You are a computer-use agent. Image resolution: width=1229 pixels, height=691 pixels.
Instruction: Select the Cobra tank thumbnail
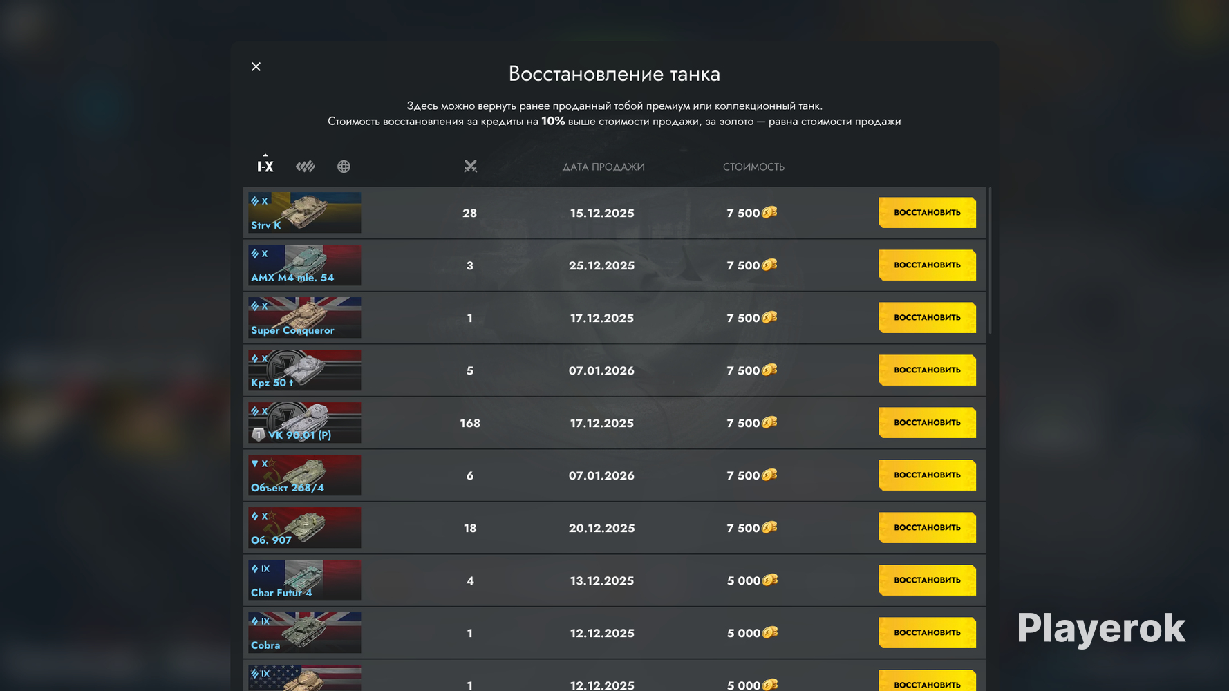click(x=305, y=633)
